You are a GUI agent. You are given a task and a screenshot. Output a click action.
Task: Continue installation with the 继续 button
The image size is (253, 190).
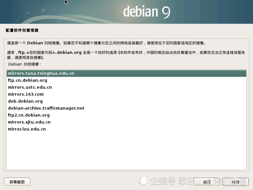236,182
